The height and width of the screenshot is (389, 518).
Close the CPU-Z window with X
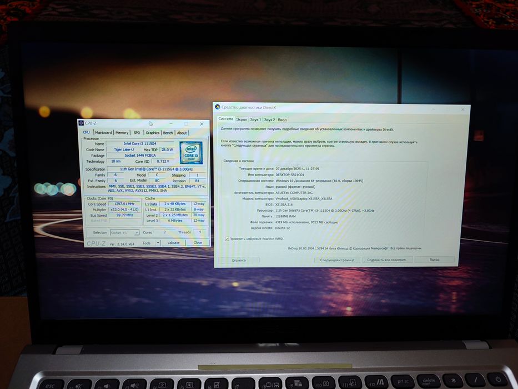(x=202, y=124)
